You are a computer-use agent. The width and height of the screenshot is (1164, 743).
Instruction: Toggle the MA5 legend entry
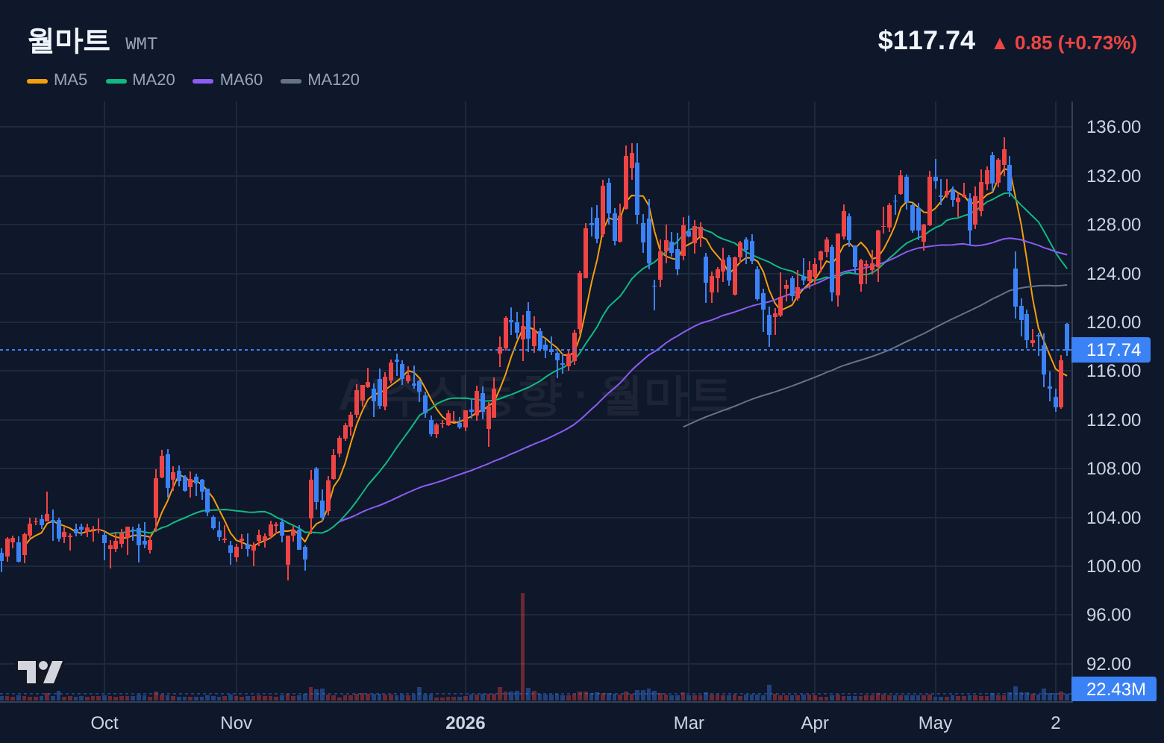point(57,80)
